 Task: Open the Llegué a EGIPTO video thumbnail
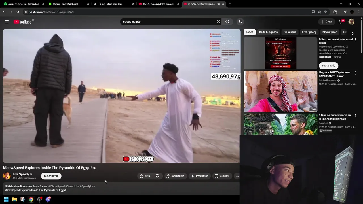pos(280,91)
